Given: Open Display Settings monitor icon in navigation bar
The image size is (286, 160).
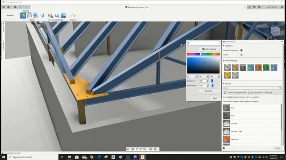Looking at the screenshot, I should (151, 149).
